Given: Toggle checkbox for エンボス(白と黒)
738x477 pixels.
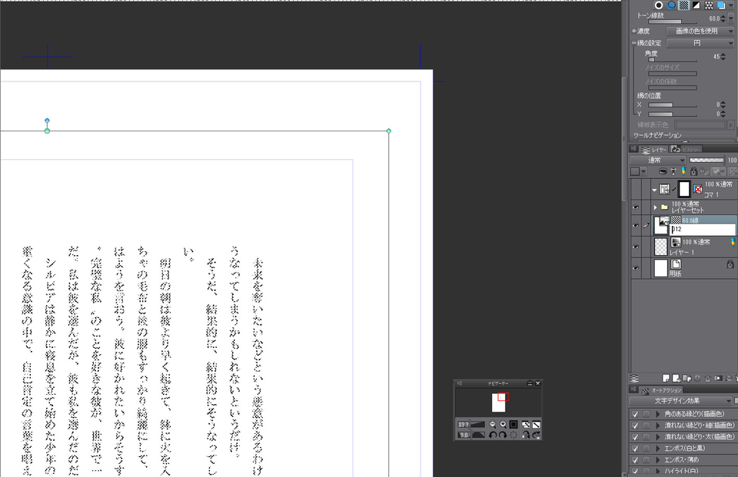Looking at the screenshot, I should click(x=635, y=449).
